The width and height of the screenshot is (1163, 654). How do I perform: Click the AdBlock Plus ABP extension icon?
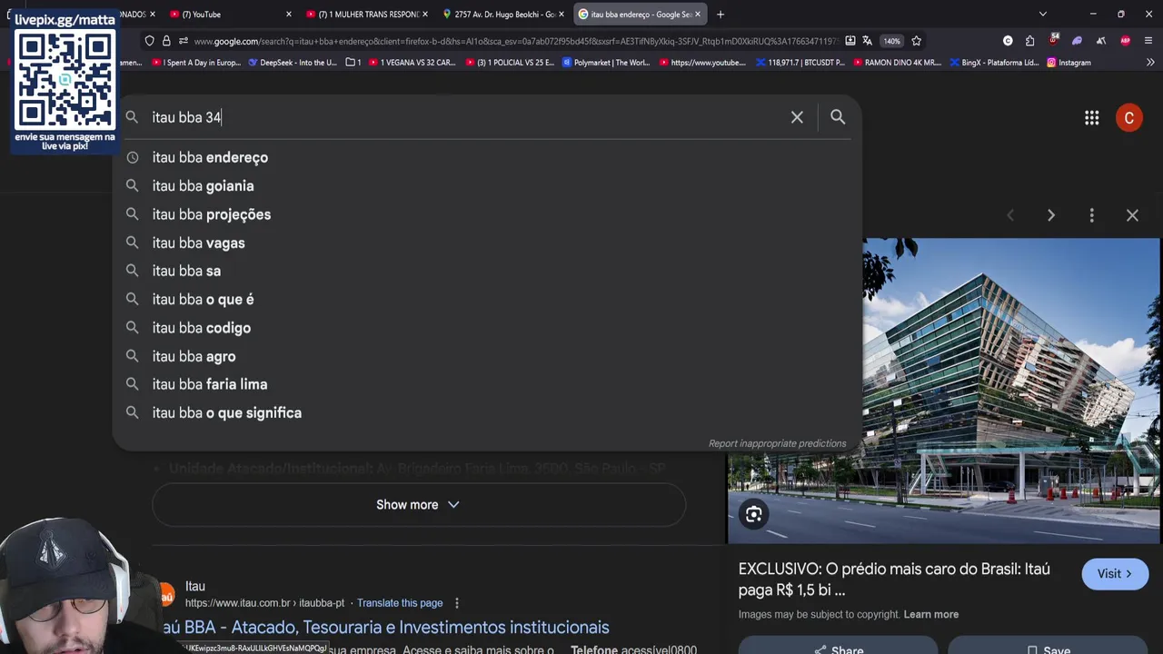click(1125, 41)
